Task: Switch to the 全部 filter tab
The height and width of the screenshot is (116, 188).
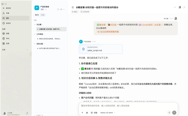Action: pos(43,15)
